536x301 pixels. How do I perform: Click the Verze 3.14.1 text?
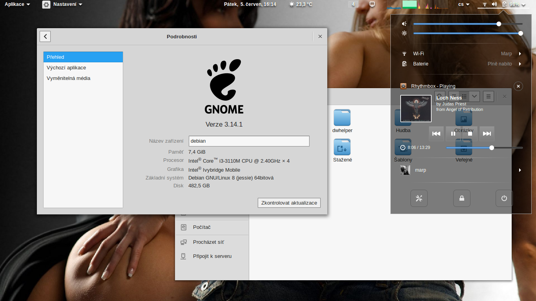pos(224,124)
